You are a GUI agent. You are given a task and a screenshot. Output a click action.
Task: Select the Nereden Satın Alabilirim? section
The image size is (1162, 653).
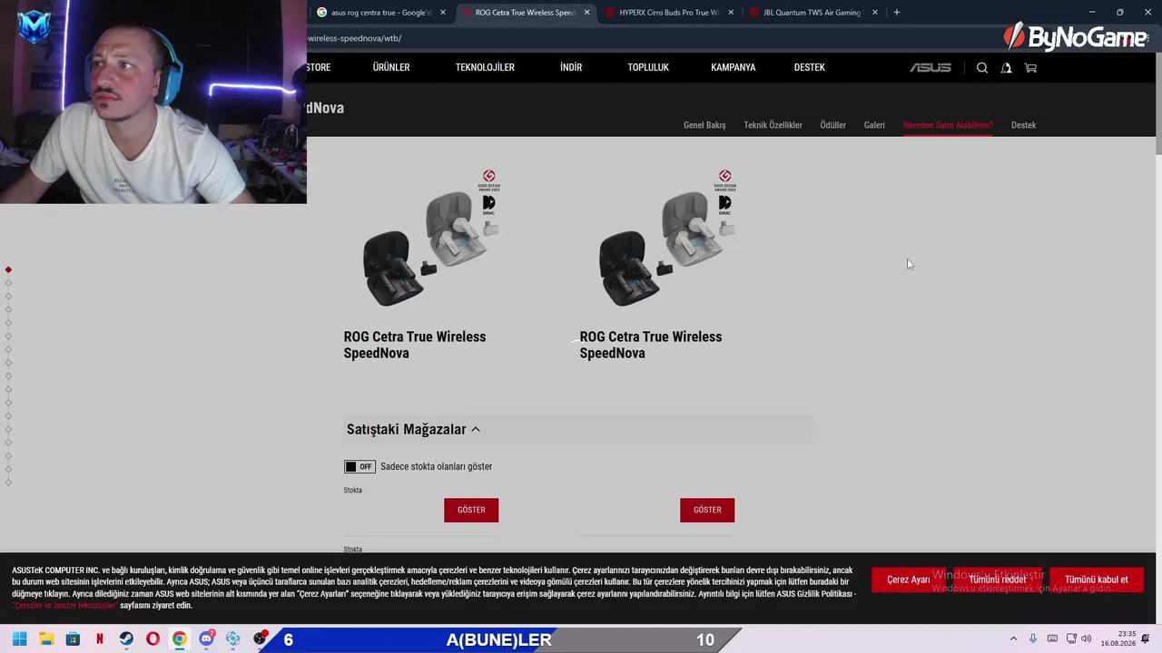pos(948,125)
